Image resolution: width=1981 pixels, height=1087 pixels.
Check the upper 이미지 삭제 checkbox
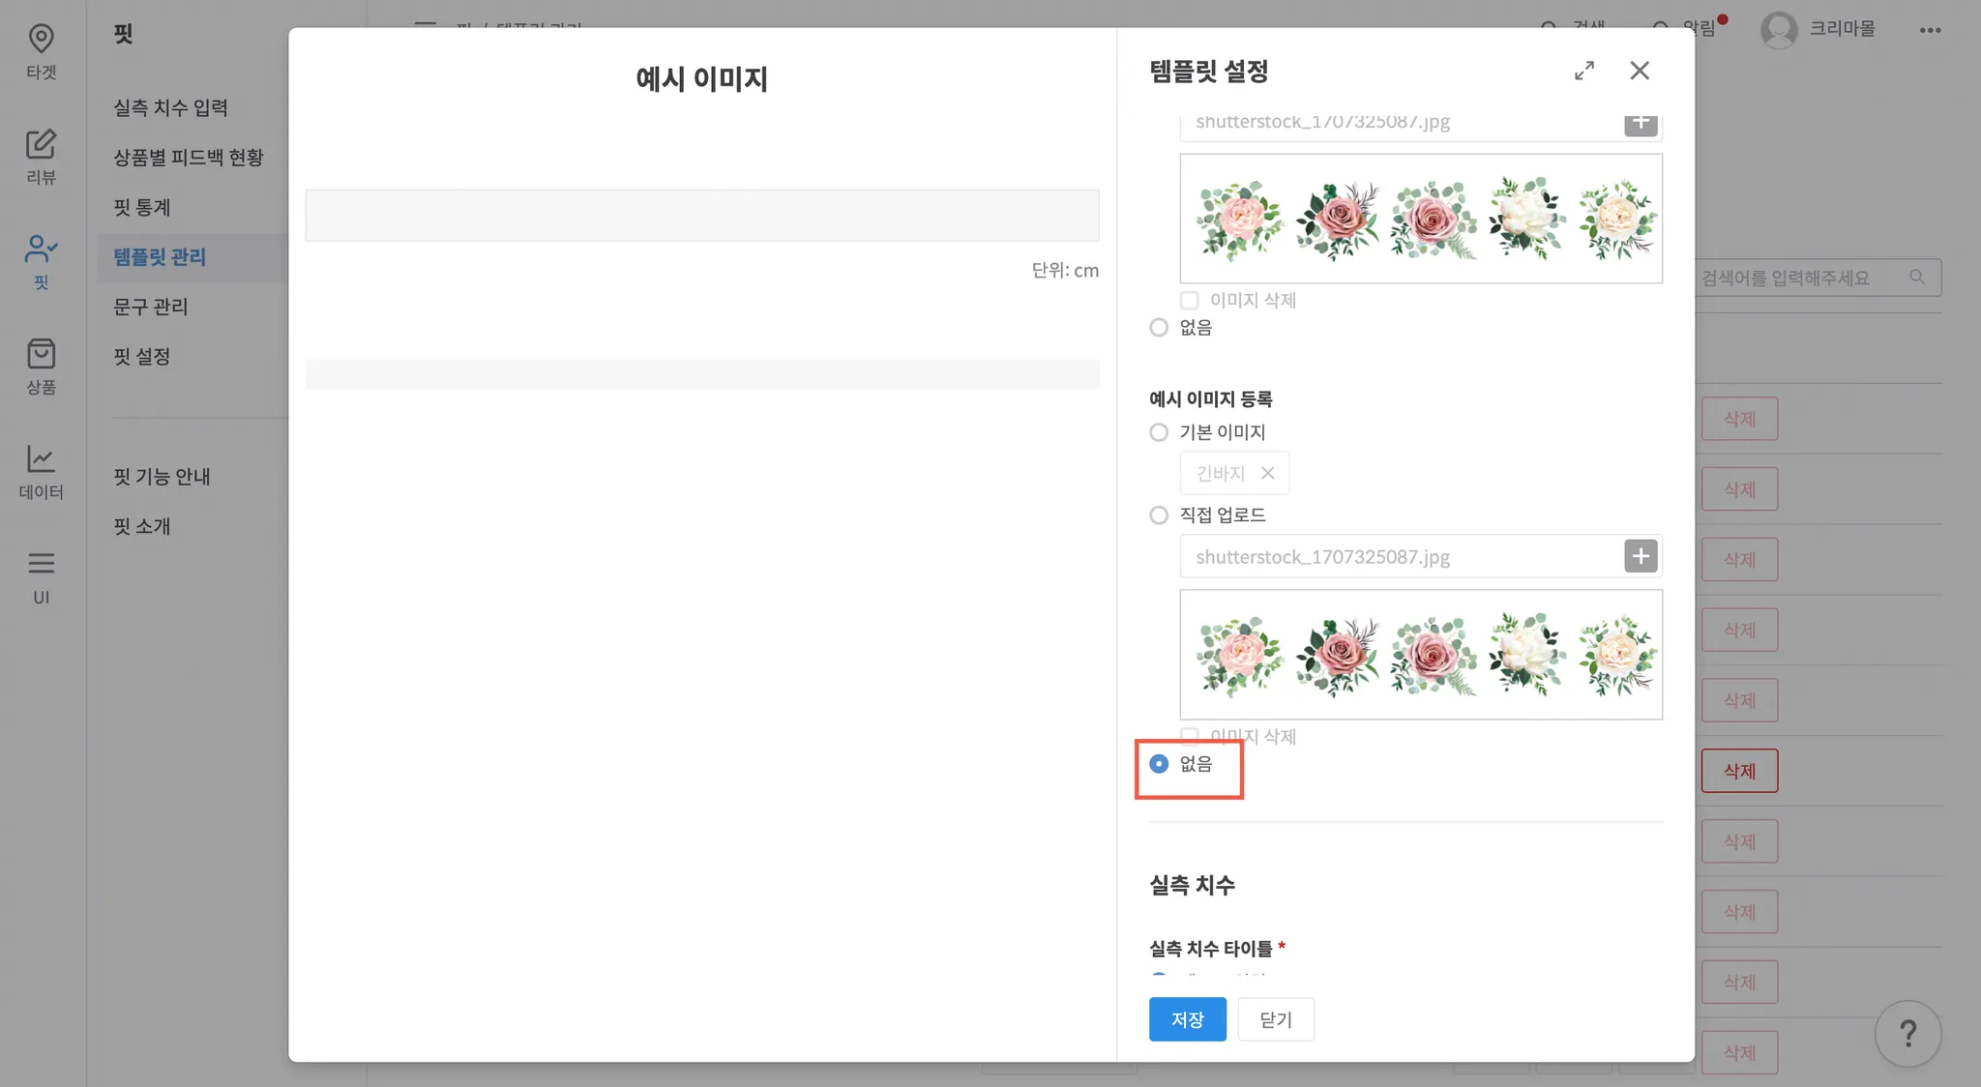1190,301
